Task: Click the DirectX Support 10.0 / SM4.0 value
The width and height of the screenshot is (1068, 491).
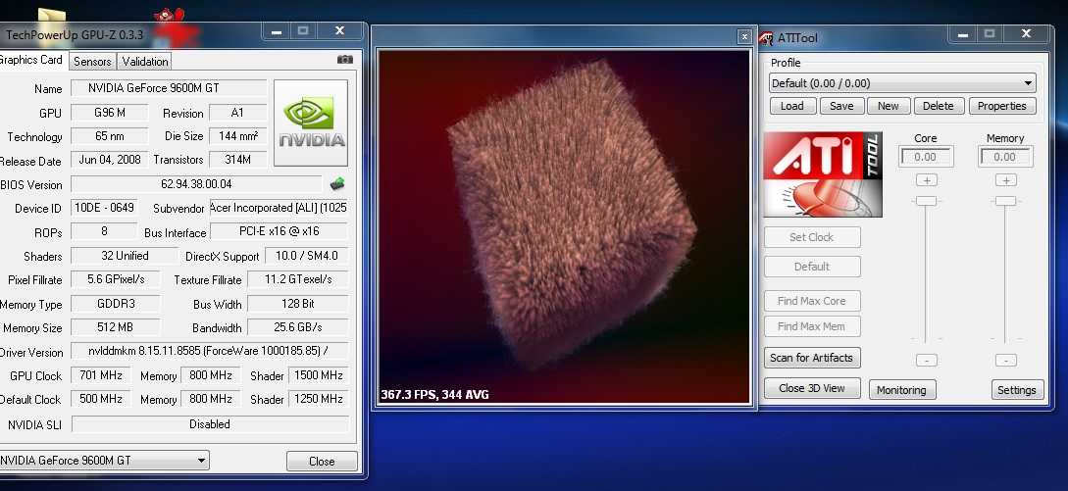Action: tap(307, 256)
